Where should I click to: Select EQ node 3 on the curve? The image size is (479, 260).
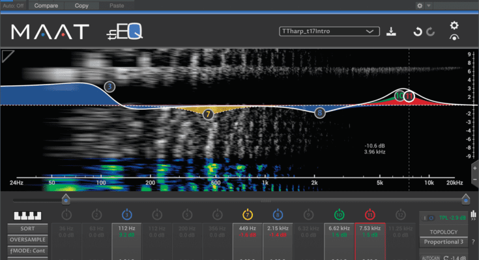(x=109, y=86)
